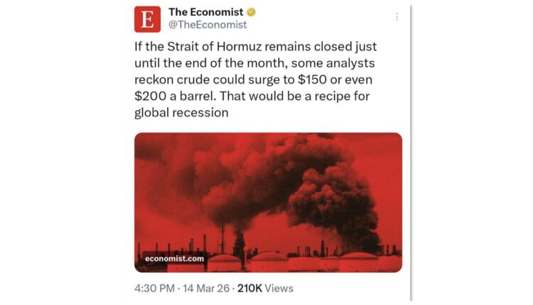Click the @TheEconomist handle
This screenshot has height=305, width=533.
pos(208,25)
